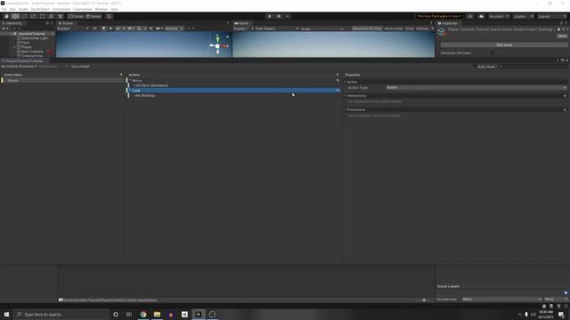Open the Layers dropdown
This screenshot has height=320, width=570.
click(523, 16)
